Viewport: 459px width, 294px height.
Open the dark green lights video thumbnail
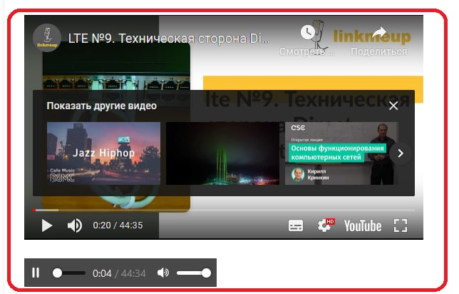(x=222, y=153)
